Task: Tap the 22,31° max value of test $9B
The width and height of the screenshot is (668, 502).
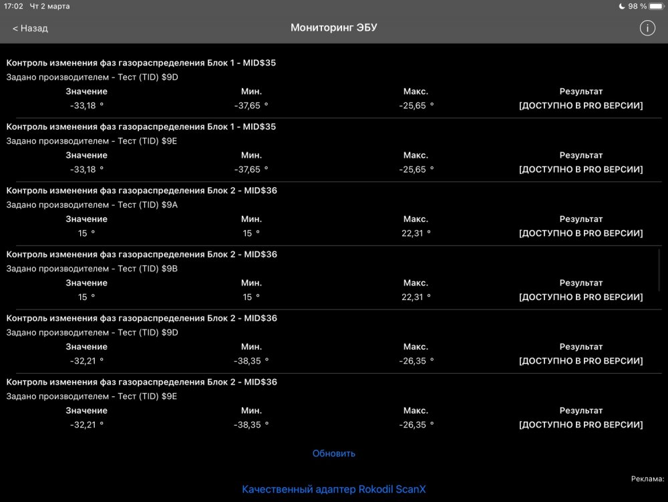Action: [415, 297]
